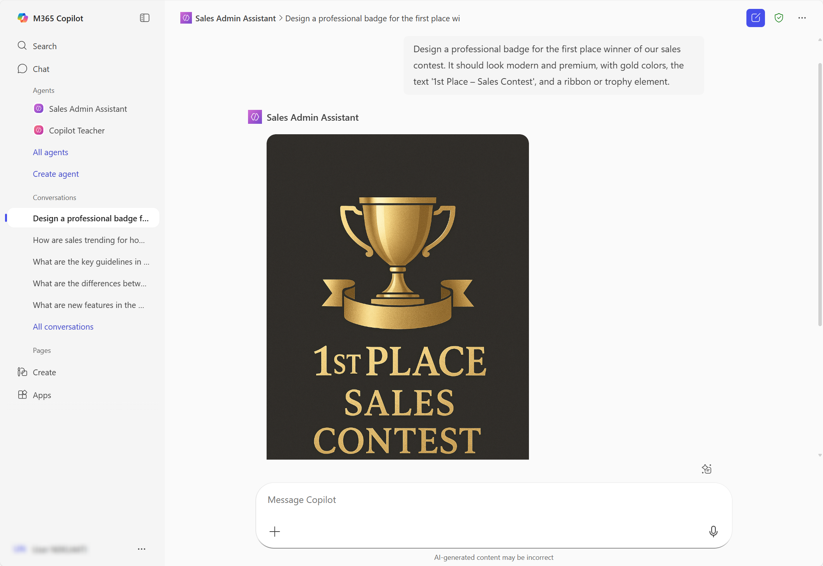The image size is (823, 566).
Task: Open the green shield protection icon
Action: point(779,18)
